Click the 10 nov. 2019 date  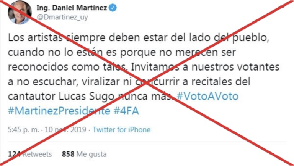coord(65,129)
